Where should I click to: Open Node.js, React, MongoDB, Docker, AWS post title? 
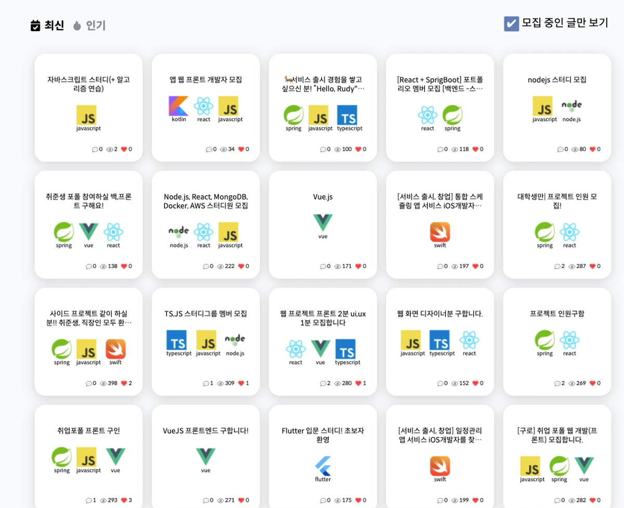206,201
